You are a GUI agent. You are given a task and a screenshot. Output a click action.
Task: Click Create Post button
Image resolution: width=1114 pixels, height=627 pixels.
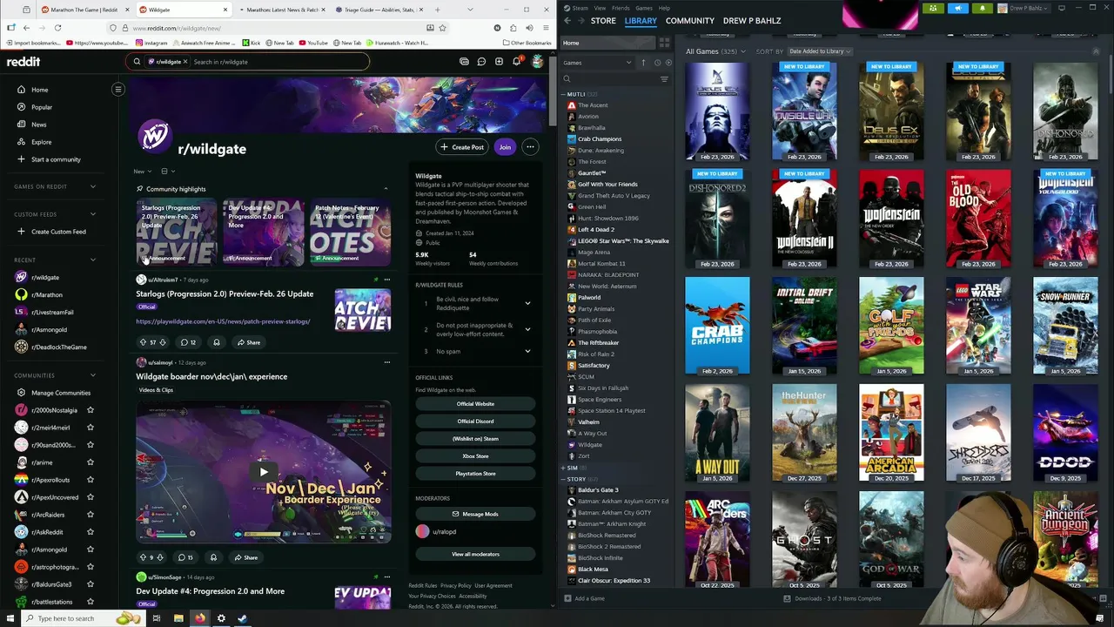tap(461, 147)
